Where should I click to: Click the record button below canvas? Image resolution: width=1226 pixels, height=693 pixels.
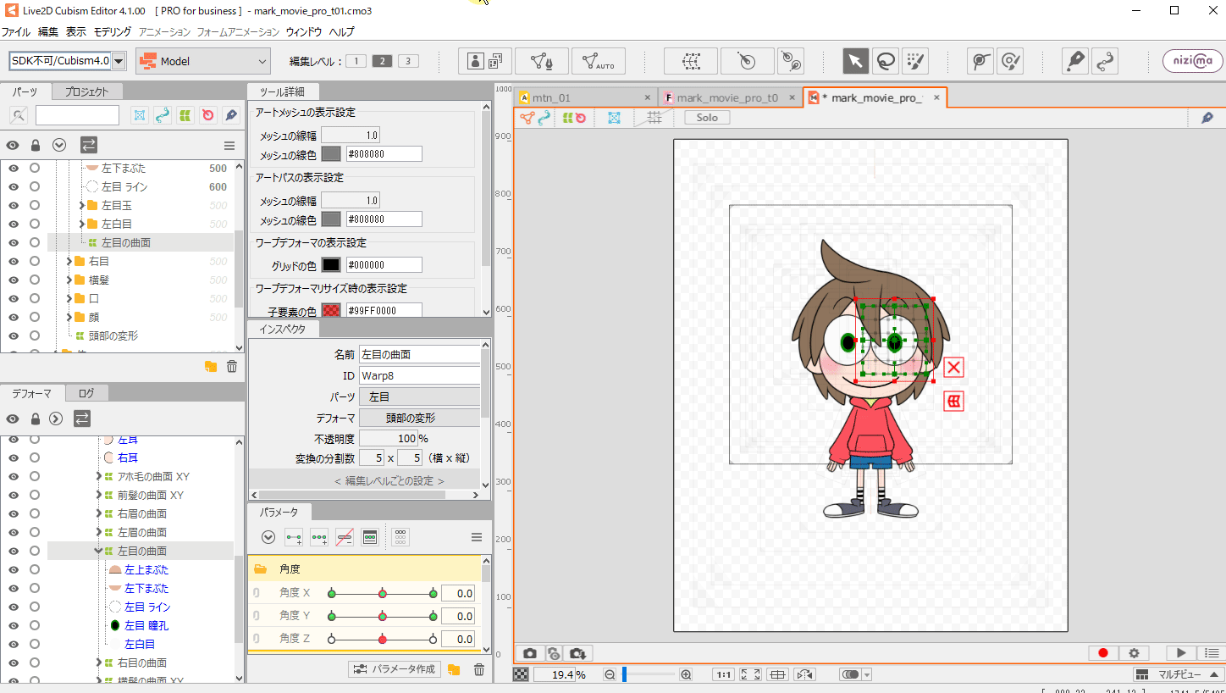(x=1103, y=653)
